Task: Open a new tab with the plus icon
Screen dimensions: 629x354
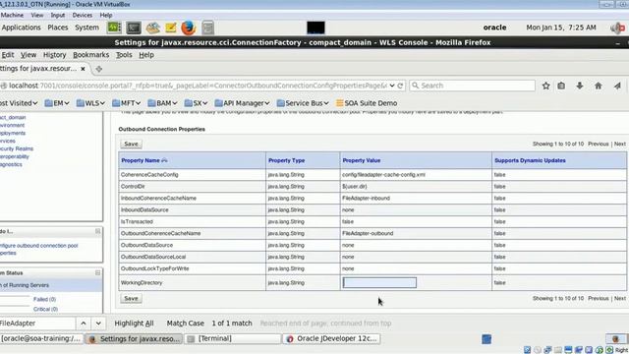Action: (x=98, y=69)
